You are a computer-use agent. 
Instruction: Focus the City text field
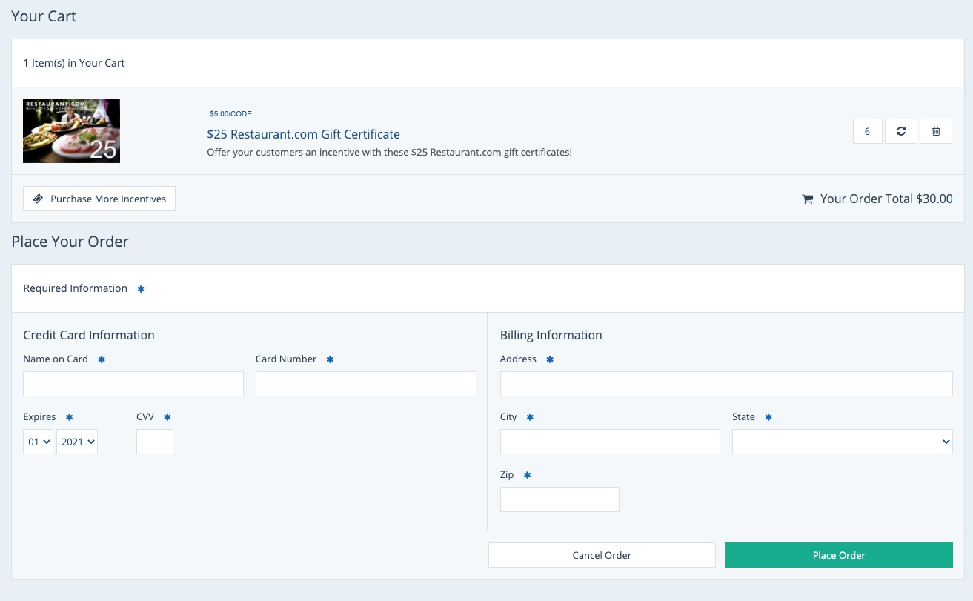pyautogui.click(x=610, y=442)
